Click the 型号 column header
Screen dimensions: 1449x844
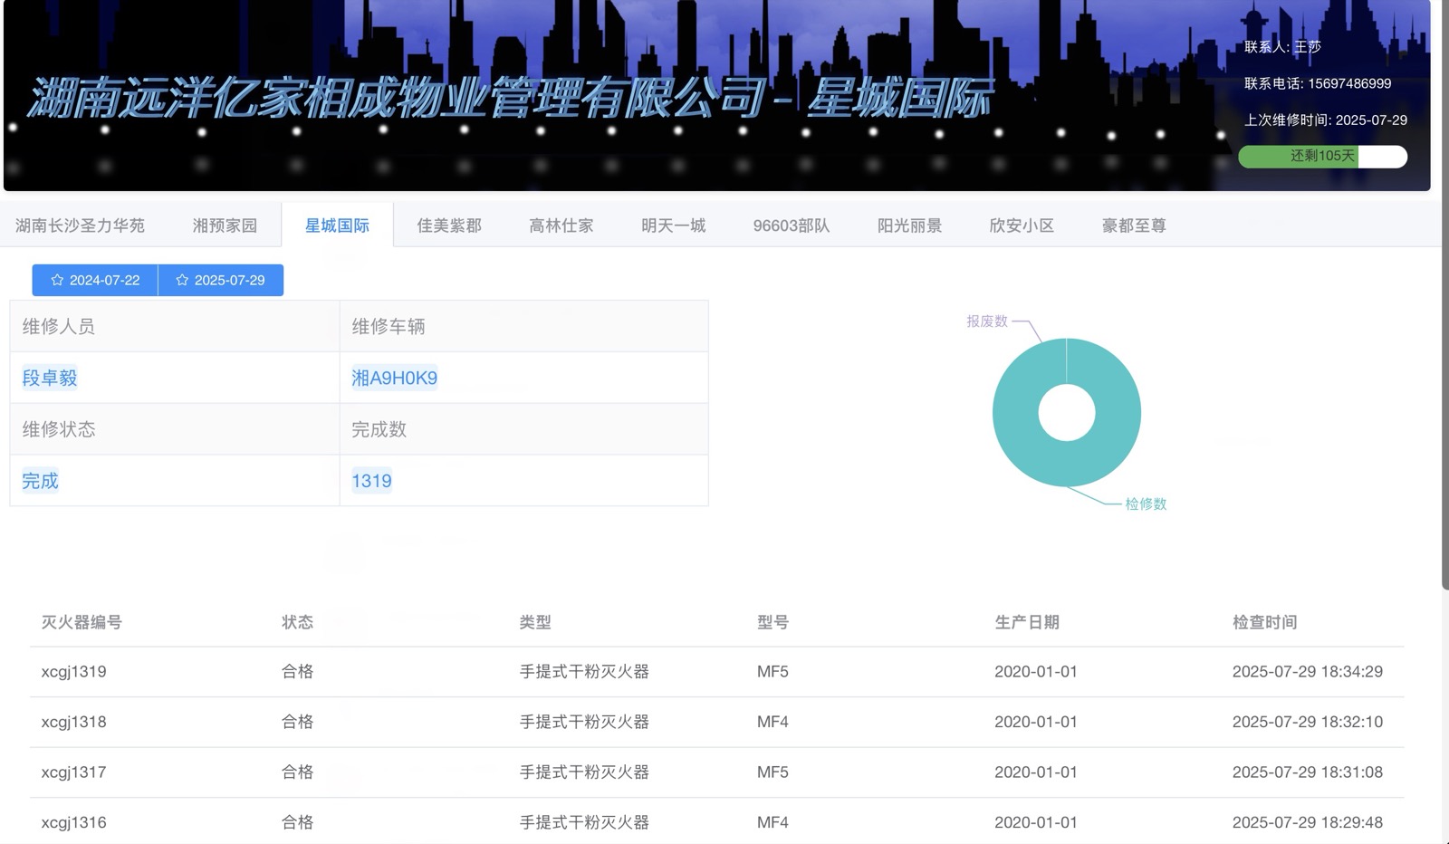click(x=772, y=622)
